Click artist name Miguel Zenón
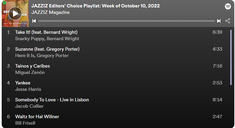The image size is (235, 128). point(30,73)
